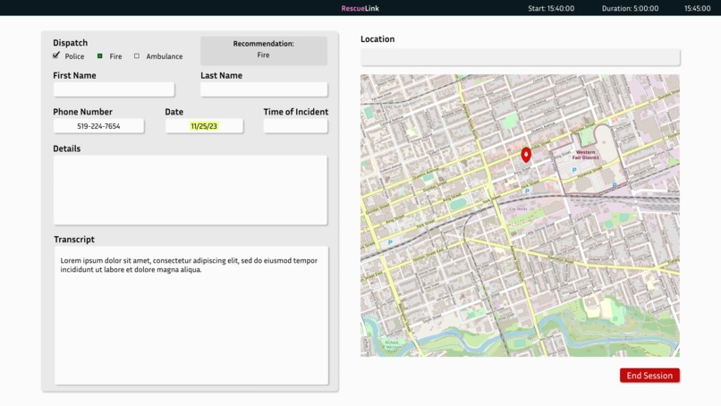End the session with red button
This screenshot has height=406, width=721.
(649, 376)
